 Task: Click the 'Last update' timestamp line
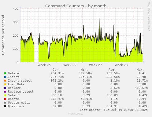(x=114, y=110)
